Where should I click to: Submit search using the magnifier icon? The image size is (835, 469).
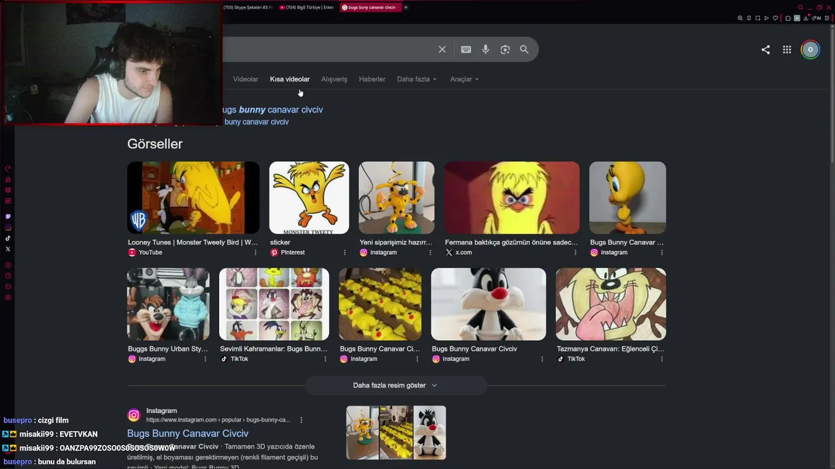[524, 50]
